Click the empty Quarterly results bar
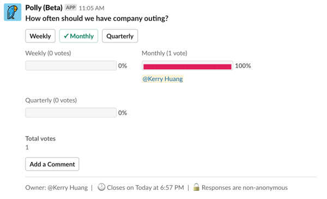The width and height of the screenshot is (327, 199). click(x=71, y=113)
